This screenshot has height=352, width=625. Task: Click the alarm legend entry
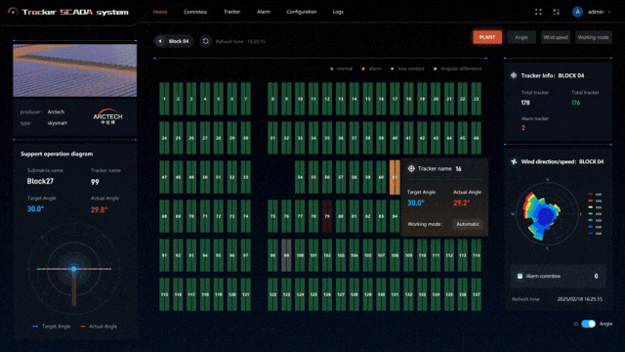[x=371, y=68]
